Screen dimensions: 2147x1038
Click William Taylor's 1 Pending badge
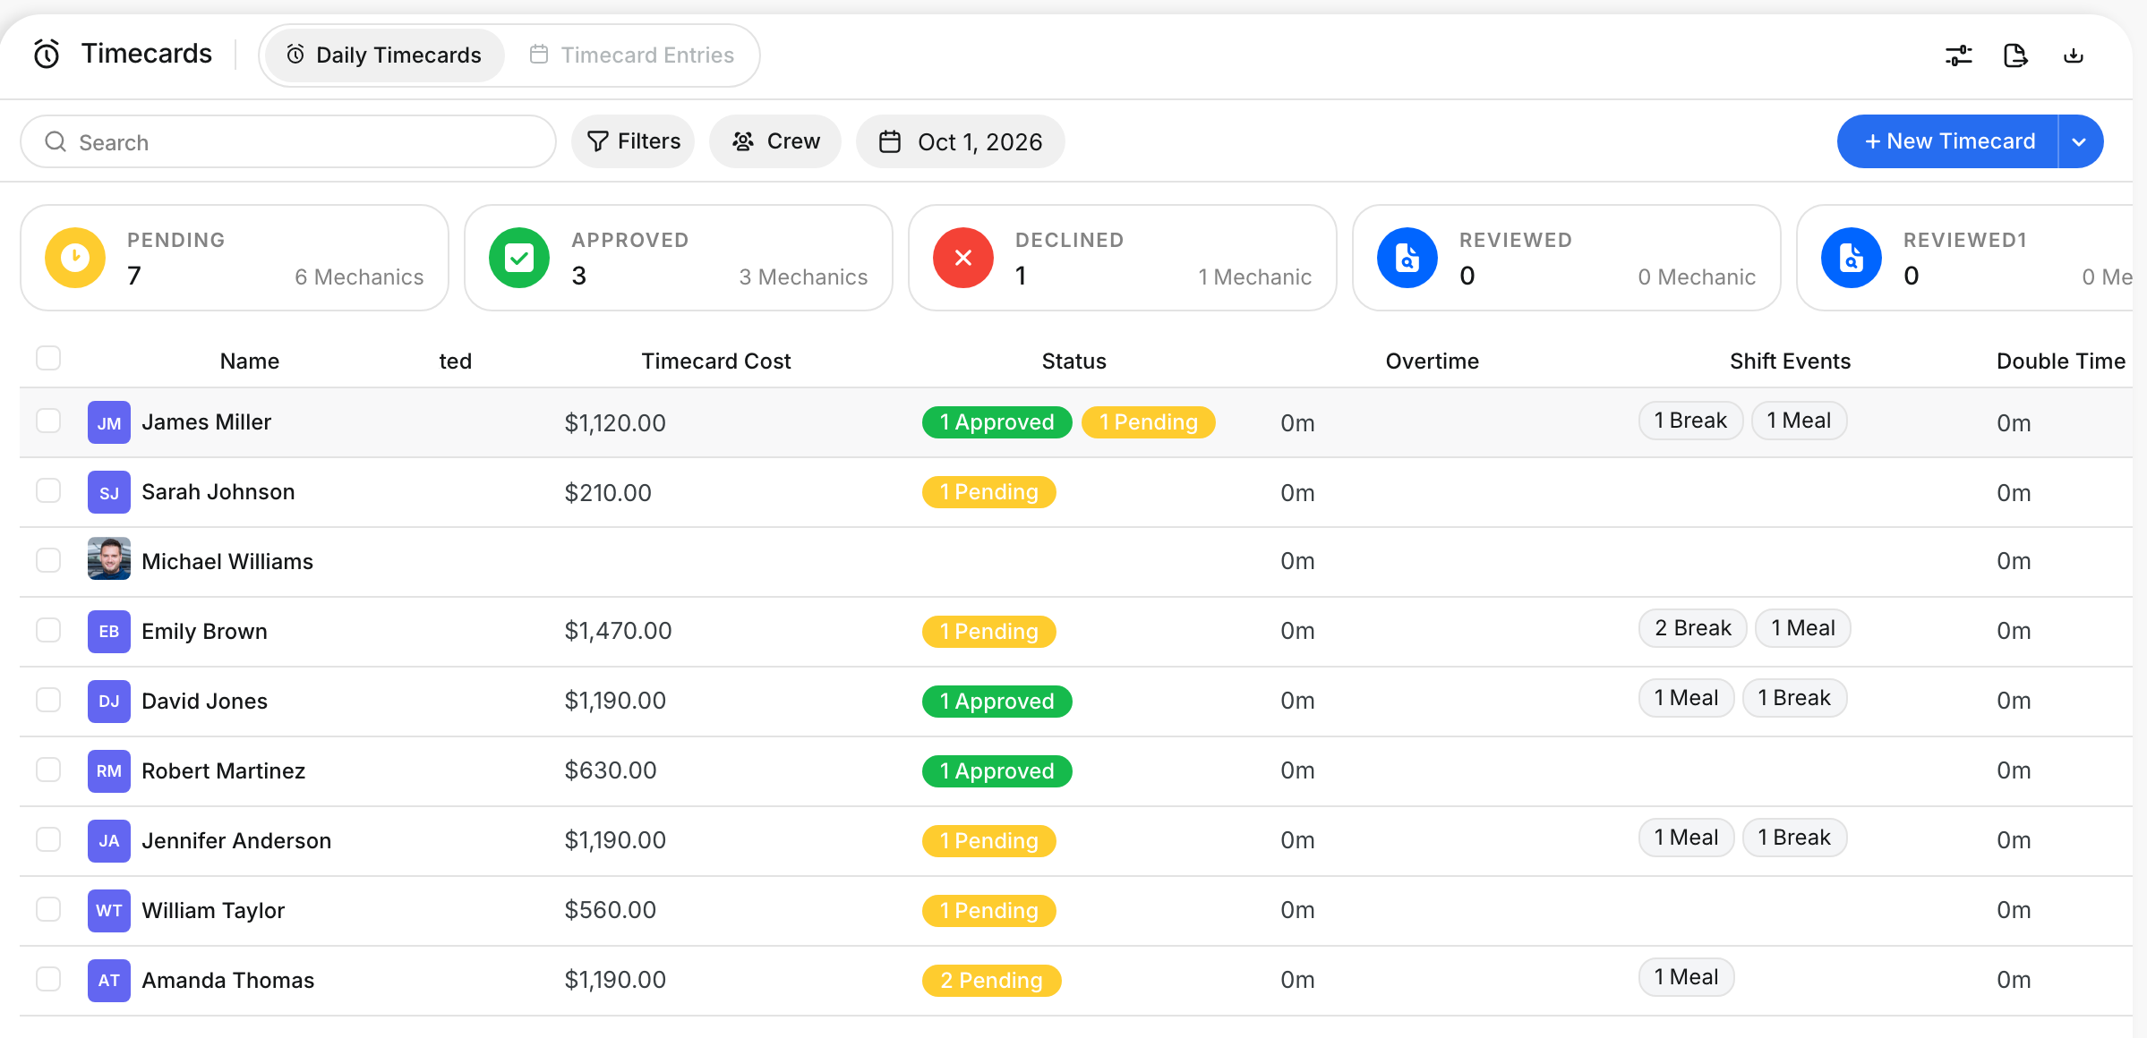tap(989, 911)
